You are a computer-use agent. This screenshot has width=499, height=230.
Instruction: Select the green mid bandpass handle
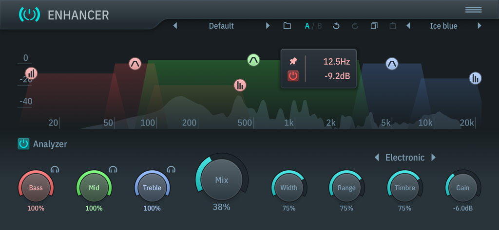click(x=253, y=60)
